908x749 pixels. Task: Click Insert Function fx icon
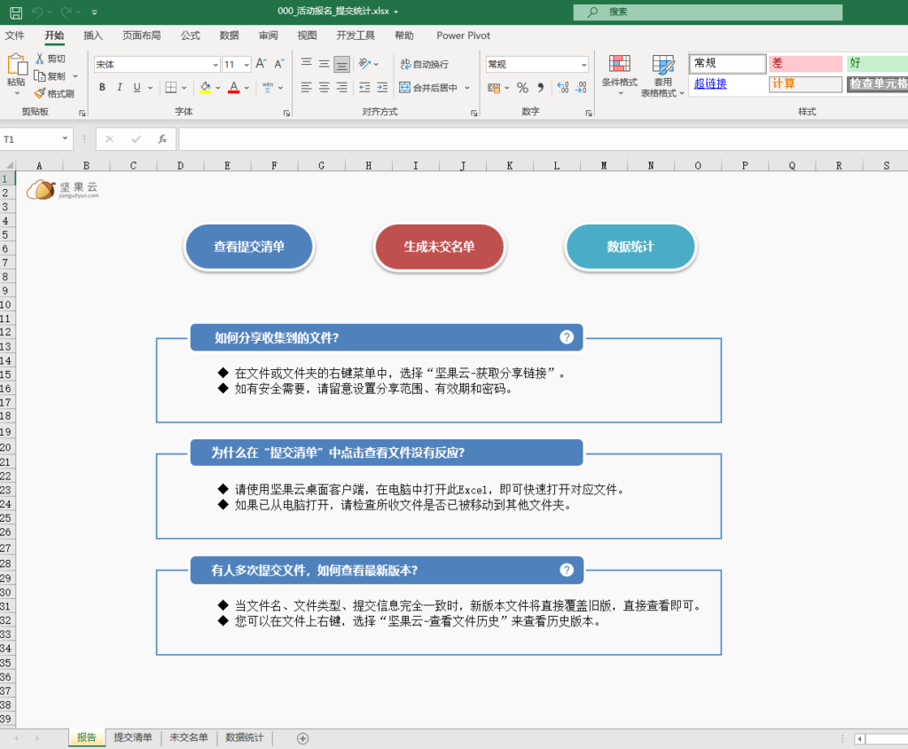162,139
